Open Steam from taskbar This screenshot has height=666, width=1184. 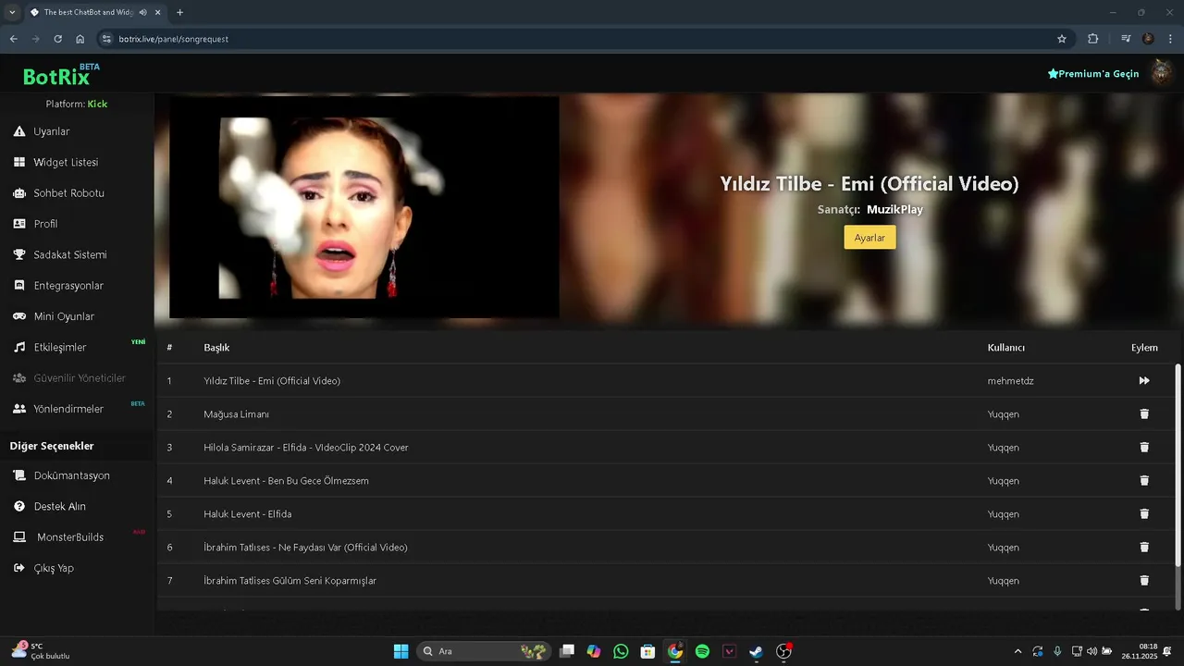tap(756, 651)
